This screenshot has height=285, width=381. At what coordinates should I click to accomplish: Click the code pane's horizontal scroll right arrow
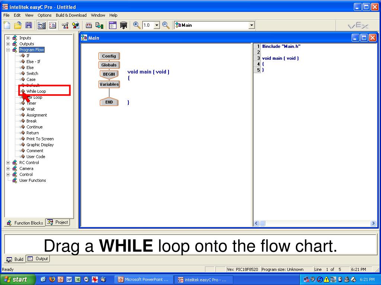[374, 223]
